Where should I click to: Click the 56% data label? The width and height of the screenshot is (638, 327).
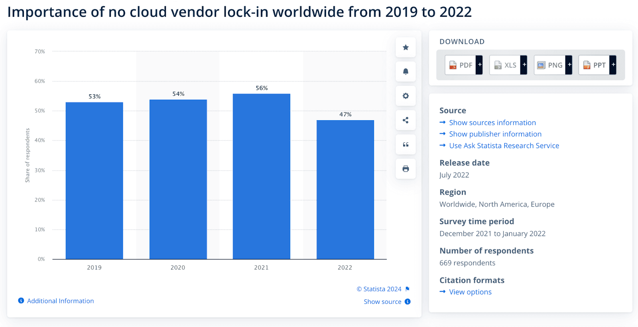pos(262,88)
